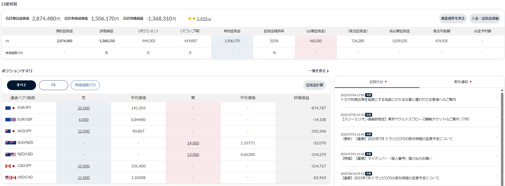The height and width of the screenshot is (186, 505).
Task: Switch filter to FX positions
Action: pos(54,85)
